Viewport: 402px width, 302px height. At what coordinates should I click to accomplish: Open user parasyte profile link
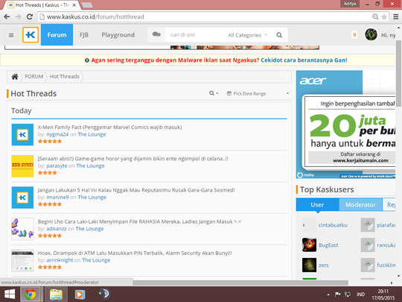tap(57, 166)
